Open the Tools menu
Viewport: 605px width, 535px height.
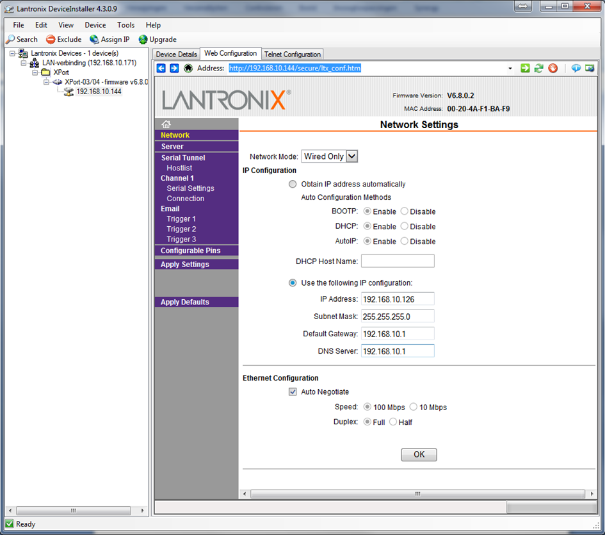(125, 25)
